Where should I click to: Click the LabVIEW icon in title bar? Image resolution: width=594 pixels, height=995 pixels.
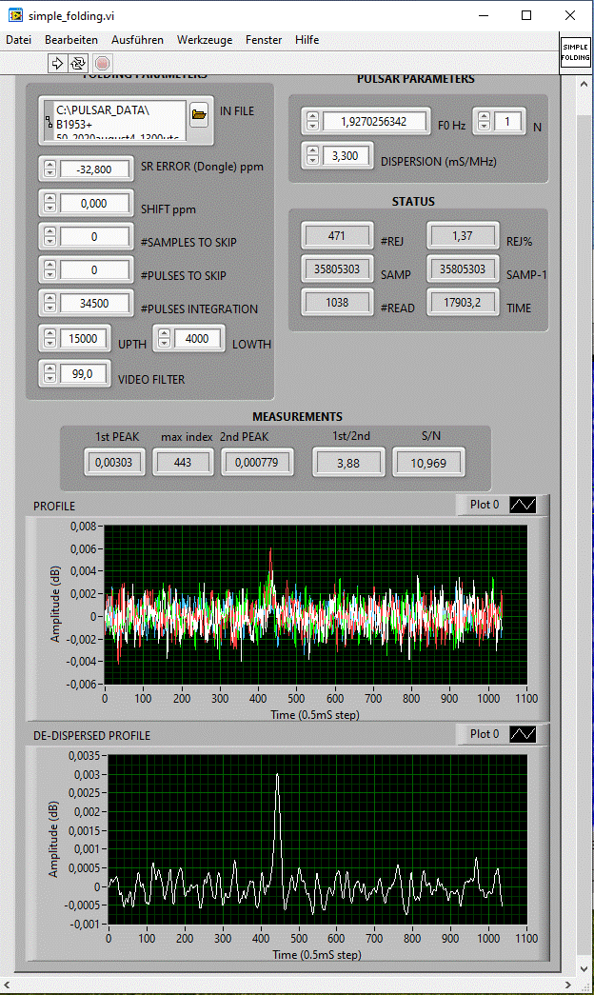[15, 15]
